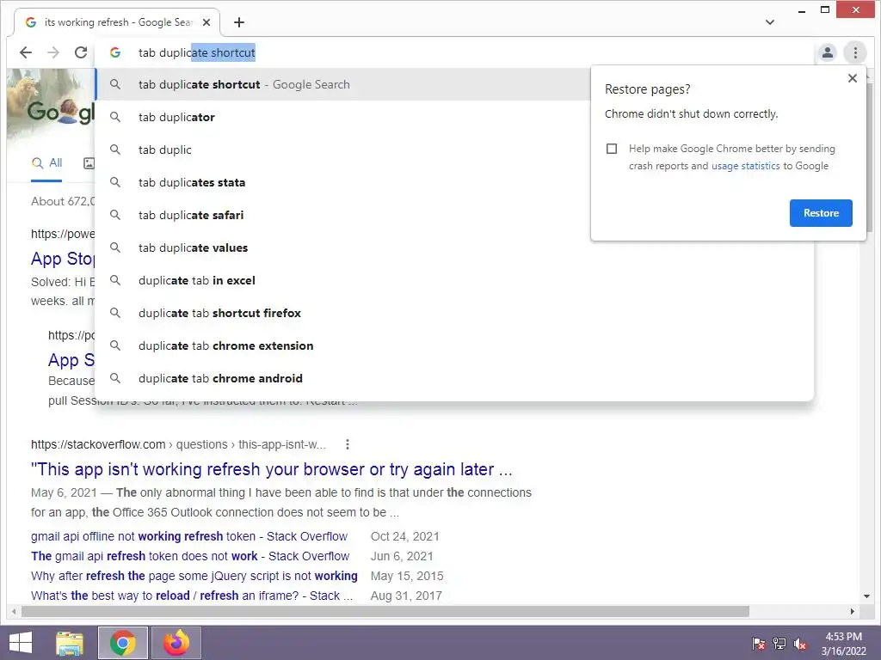Open the Images results tab icon
The width and height of the screenshot is (881, 660).
tap(89, 163)
